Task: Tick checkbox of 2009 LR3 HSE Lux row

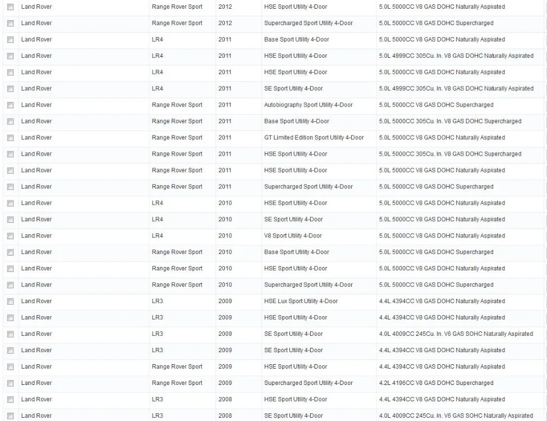Action: pyautogui.click(x=10, y=301)
